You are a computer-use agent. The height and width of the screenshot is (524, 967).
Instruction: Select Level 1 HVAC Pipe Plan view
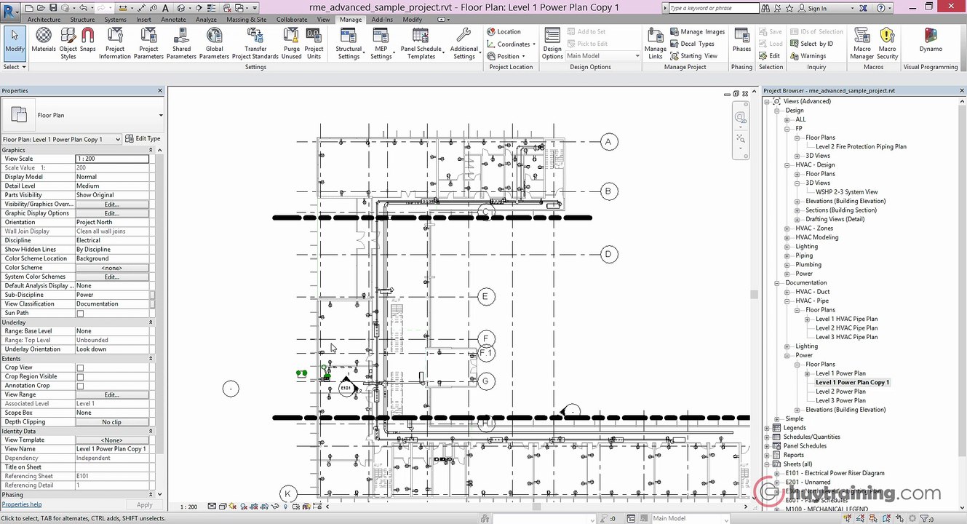click(846, 319)
